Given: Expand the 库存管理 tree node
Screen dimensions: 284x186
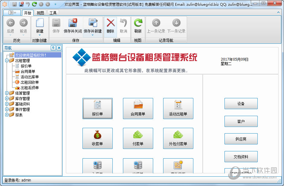Looking at the screenshot, I should tap(7, 99).
